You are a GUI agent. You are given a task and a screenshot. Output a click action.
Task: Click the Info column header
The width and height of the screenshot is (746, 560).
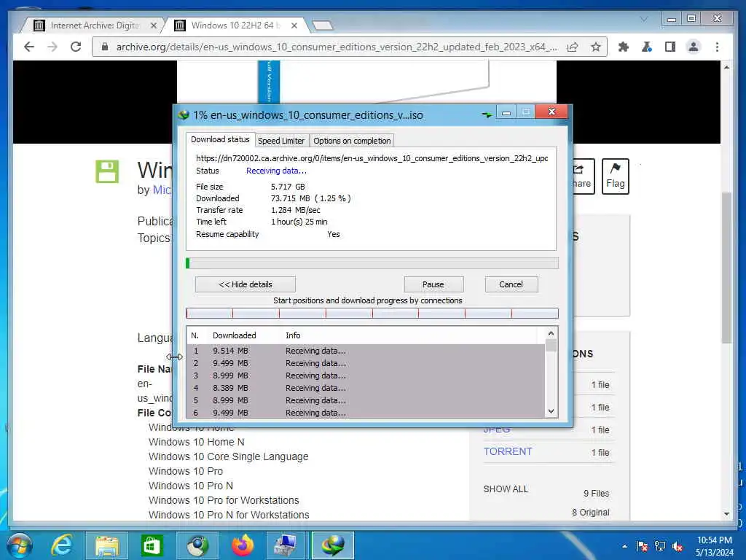pyautogui.click(x=293, y=335)
